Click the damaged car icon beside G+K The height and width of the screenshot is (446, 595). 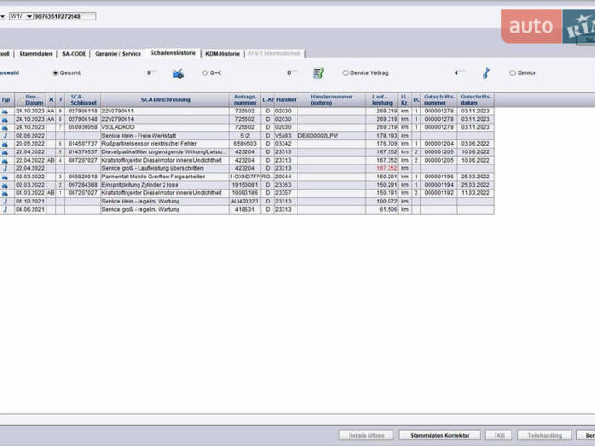[178, 73]
